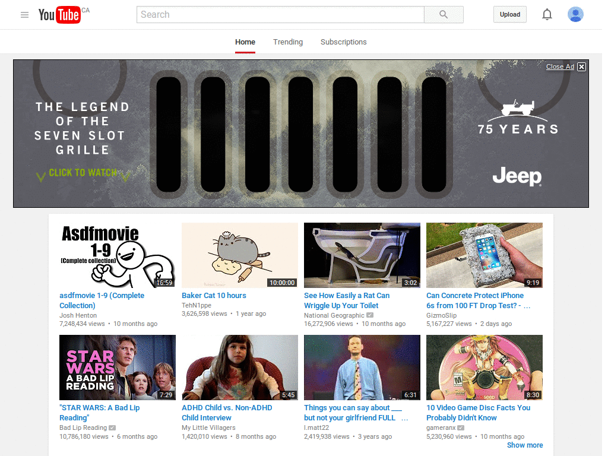The height and width of the screenshot is (456, 608).
Task: Click 10,786,180 views text
Action: pyautogui.click(x=84, y=436)
